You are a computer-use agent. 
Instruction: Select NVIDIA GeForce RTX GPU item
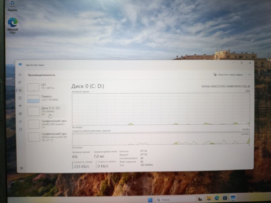[x=47, y=137]
